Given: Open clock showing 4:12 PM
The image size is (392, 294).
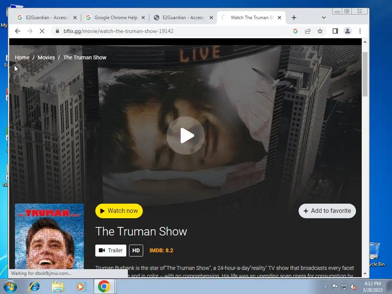Looking at the screenshot, I should point(372,287).
